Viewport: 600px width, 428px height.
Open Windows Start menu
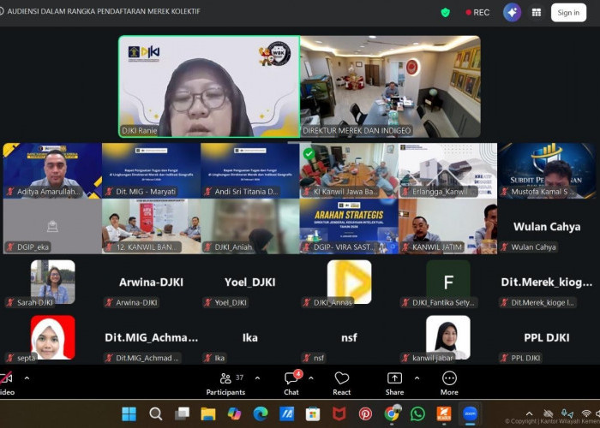pos(129,413)
